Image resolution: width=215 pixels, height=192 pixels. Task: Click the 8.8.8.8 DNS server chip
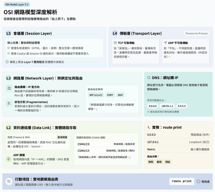tap(153, 106)
